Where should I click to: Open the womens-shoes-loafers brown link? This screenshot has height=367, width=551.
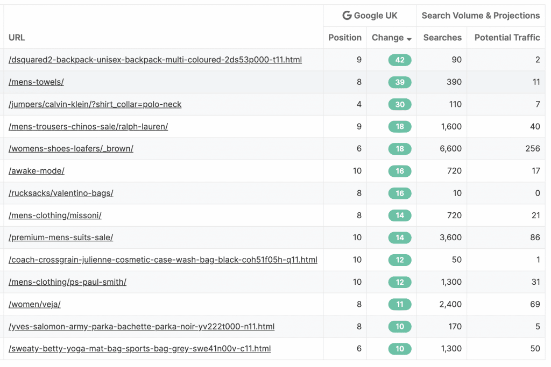(x=71, y=149)
